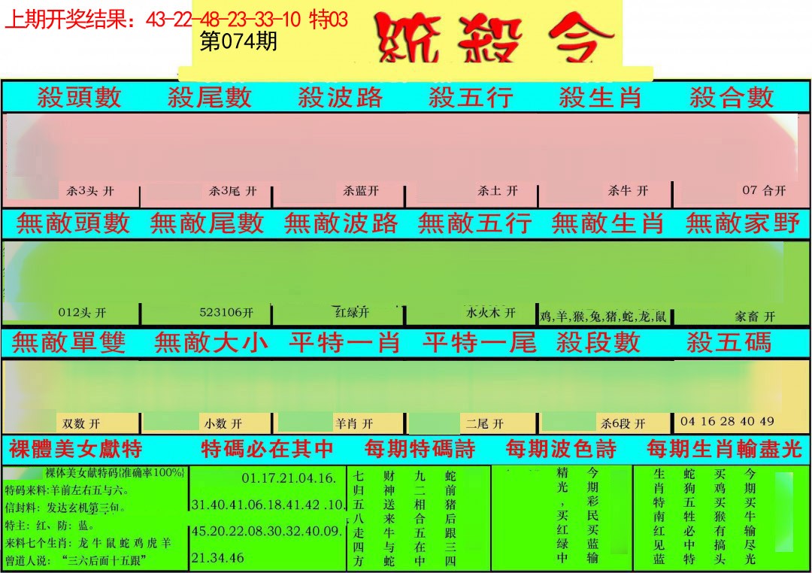This screenshot has width=812, height=573.
Task: Click the 殺合數 header
Action: (731, 97)
